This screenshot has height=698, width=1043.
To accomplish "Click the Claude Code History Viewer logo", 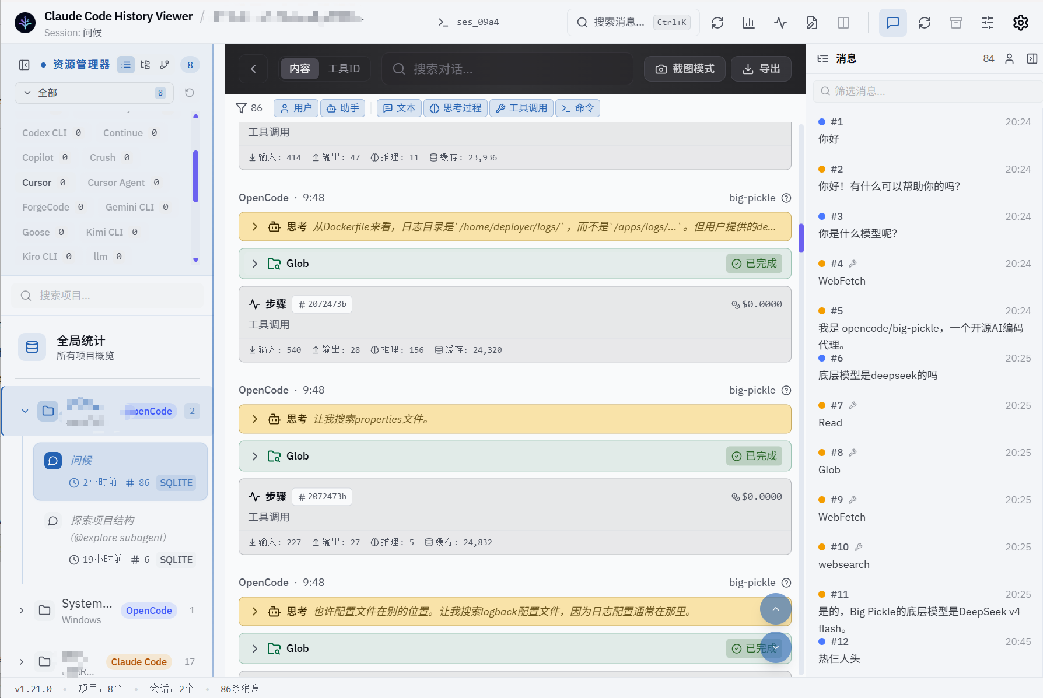I will (x=25, y=23).
